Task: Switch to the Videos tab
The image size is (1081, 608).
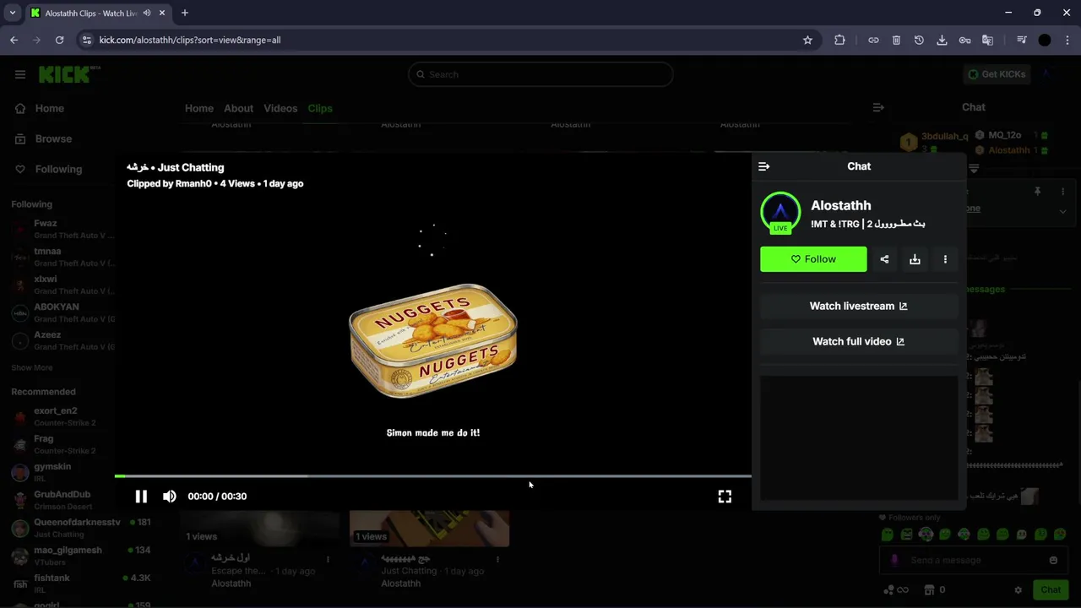Action: point(280,108)
